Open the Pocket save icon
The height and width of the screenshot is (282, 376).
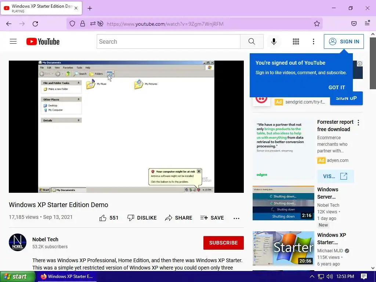pyautogui.click(x=354, y=23)
